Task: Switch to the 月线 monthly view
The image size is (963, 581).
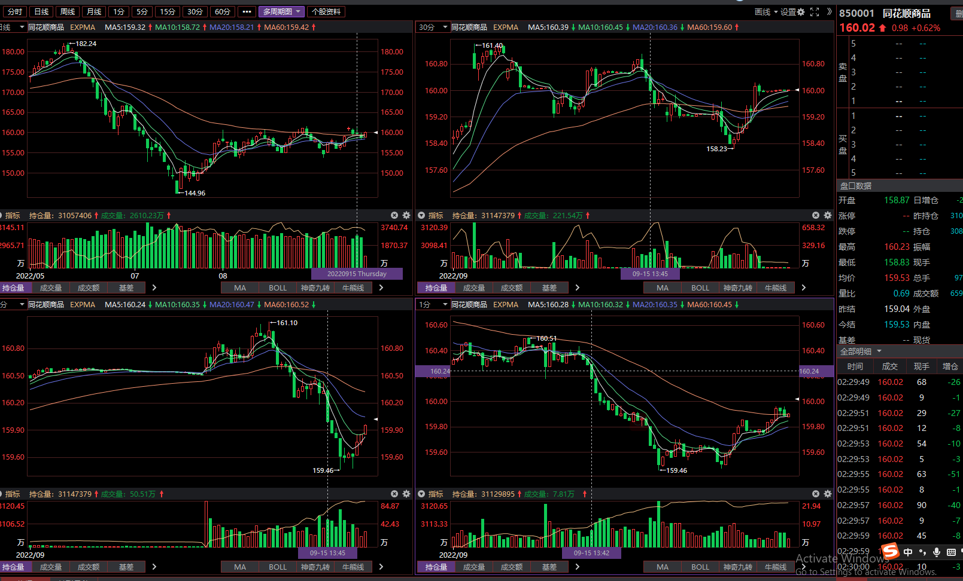Action: point(94,12)
